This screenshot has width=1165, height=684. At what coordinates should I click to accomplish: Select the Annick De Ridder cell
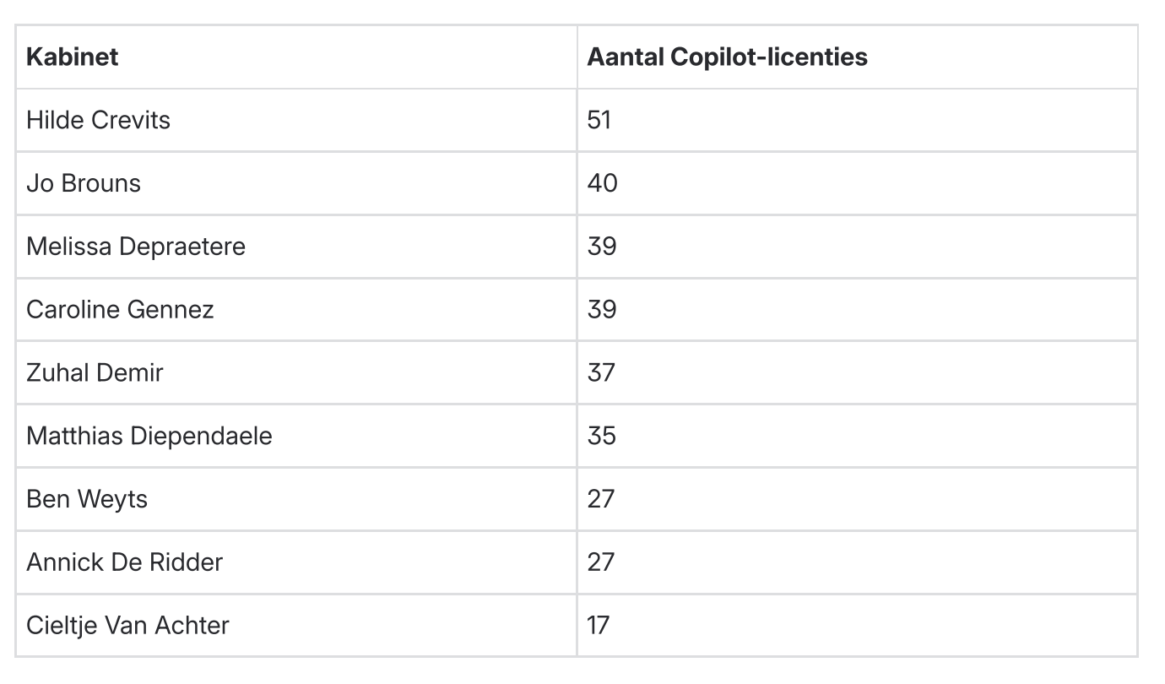coord(296,562)
